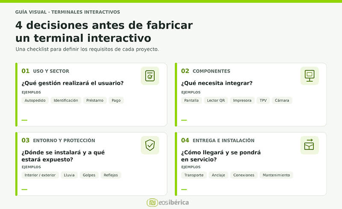Select the Cámara tag

coord(282,100)
